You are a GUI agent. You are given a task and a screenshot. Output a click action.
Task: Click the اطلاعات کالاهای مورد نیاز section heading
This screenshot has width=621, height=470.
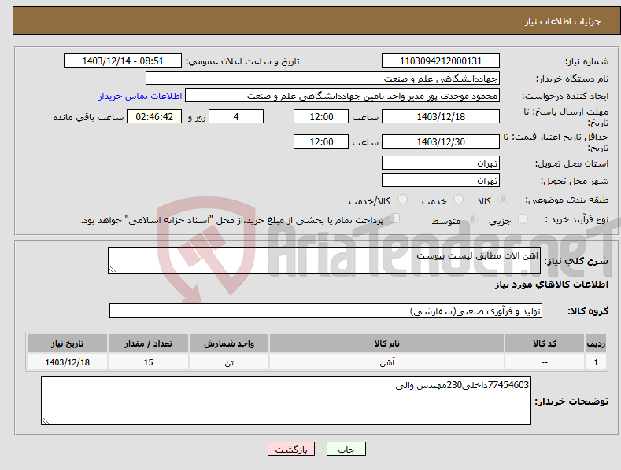point(551,285)
